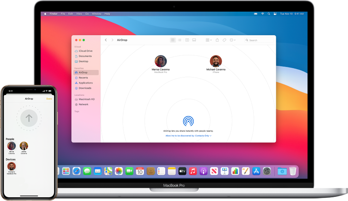Image resolution: width=348 pixels, height=201 pixels.
Task: Open the Apple menu
Action: pos(45,14)
